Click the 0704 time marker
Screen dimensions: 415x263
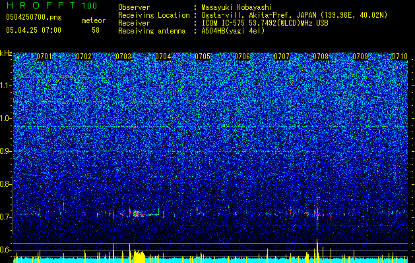(x=163, y=57)
